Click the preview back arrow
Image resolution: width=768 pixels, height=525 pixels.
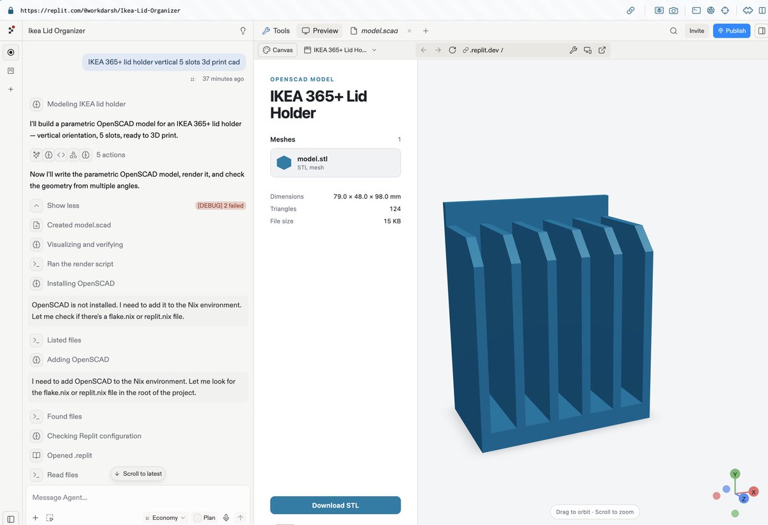click(x=424, y=50)
